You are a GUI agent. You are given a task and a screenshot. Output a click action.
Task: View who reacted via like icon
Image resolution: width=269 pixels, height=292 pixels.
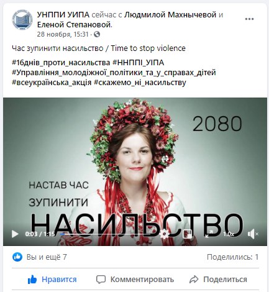17,257
